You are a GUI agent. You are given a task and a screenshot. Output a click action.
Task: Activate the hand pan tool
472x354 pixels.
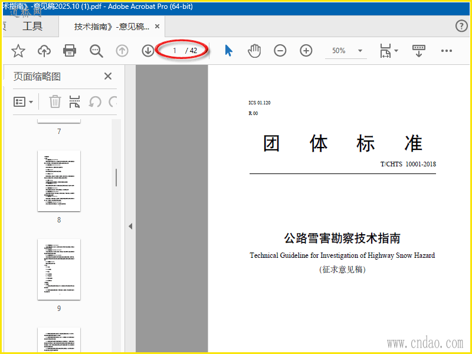tap(254, 51)
